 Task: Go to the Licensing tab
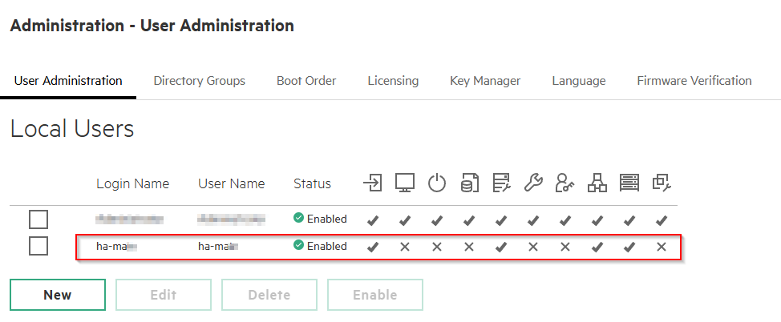[393, 81]
